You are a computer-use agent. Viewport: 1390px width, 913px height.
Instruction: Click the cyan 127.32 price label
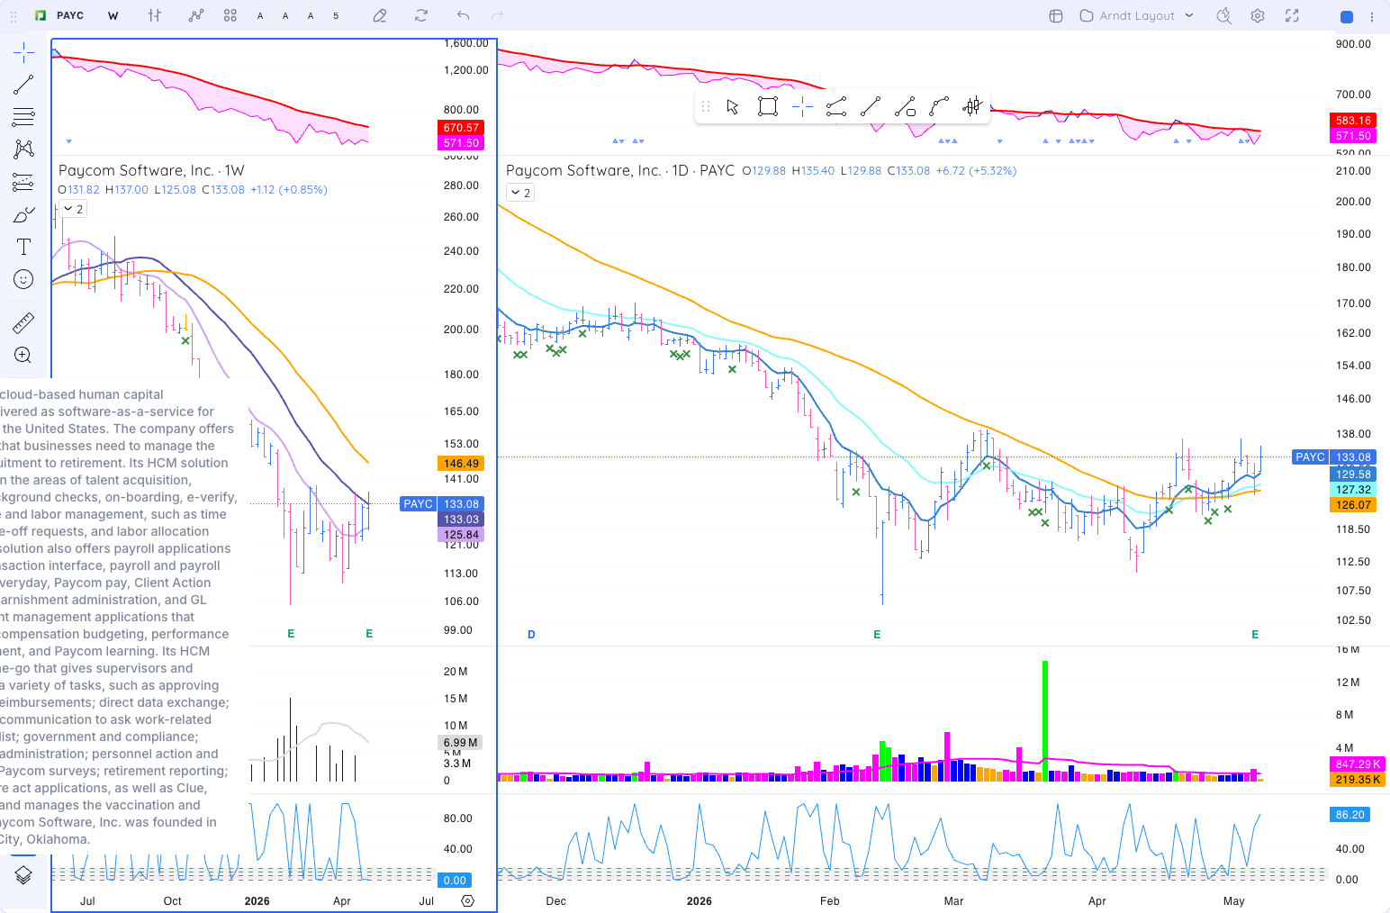1353,490
